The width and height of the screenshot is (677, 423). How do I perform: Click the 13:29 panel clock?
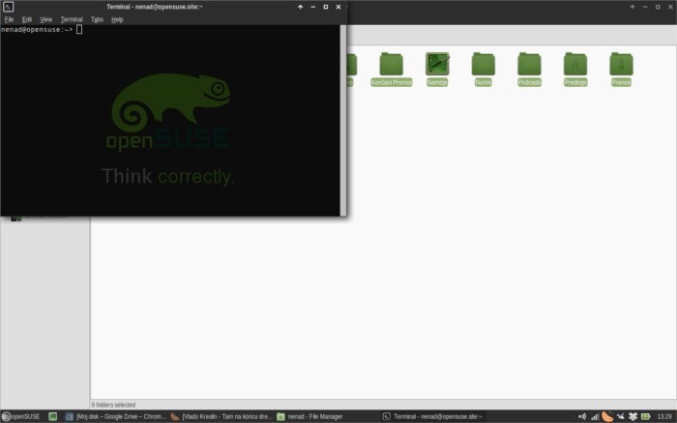click(664, 416)
